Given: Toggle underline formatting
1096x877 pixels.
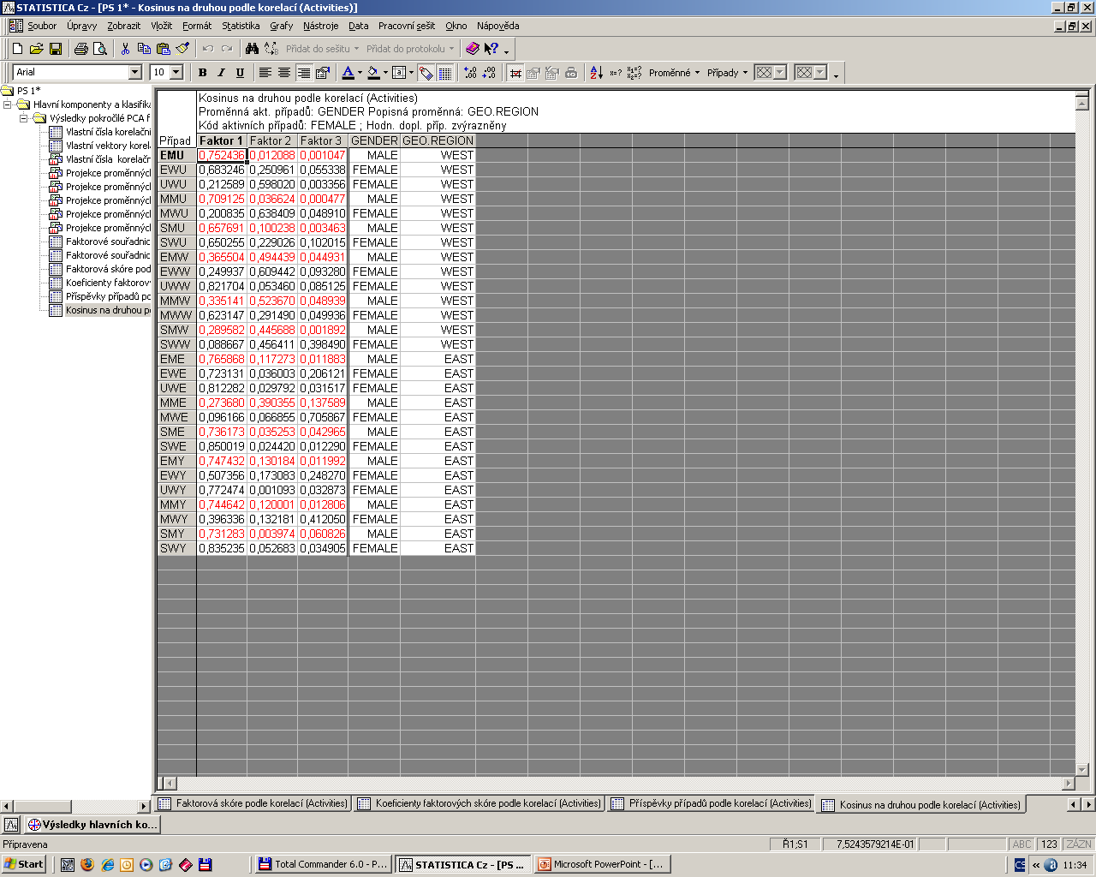Looking at the screenshot, I should [x=241, y=73].
